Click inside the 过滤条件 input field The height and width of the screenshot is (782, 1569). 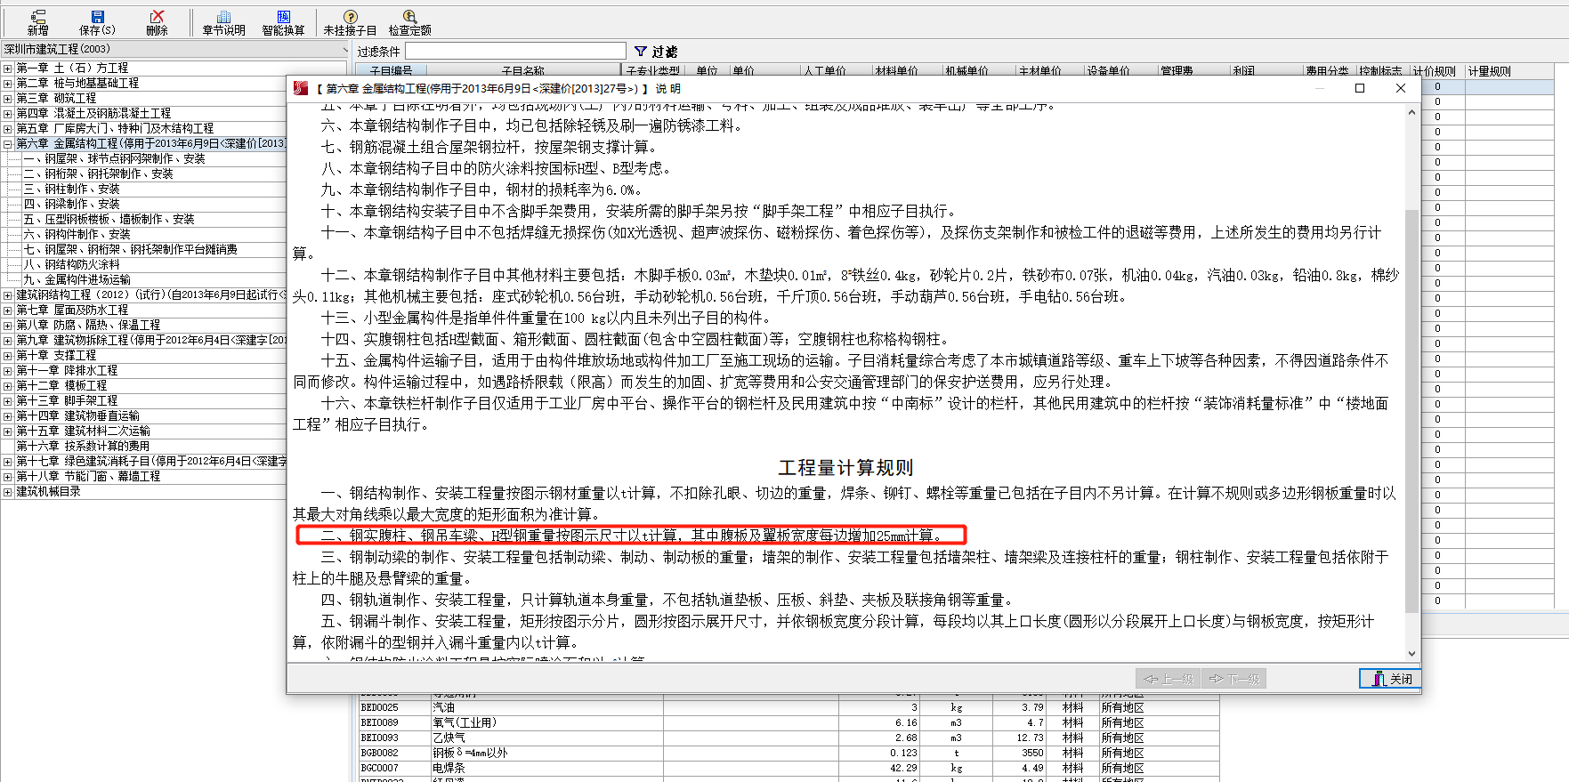pyautogui.click(x=515, y=52)
